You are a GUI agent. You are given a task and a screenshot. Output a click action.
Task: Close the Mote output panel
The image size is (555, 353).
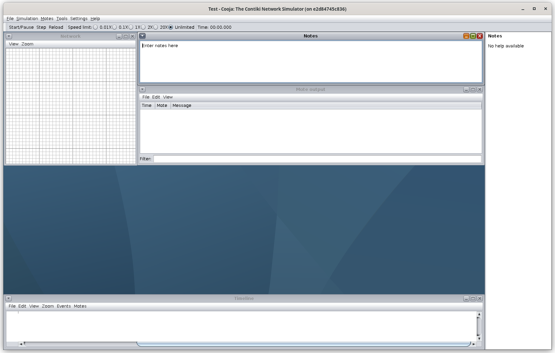(480, 89)
